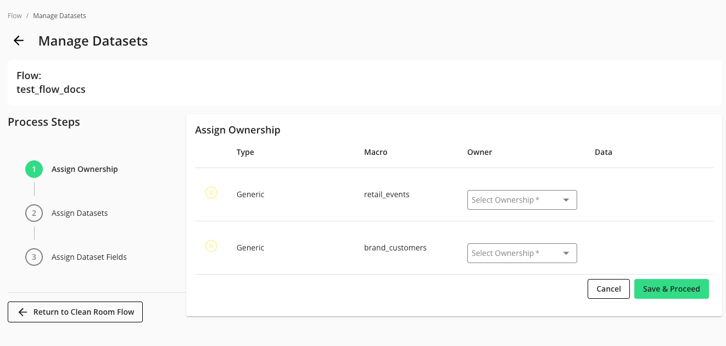Image resolution: width=726 pixels, height=346 pixels.
Task: Select step 1 Assign Ownership circle
Action: pos(33,169)
